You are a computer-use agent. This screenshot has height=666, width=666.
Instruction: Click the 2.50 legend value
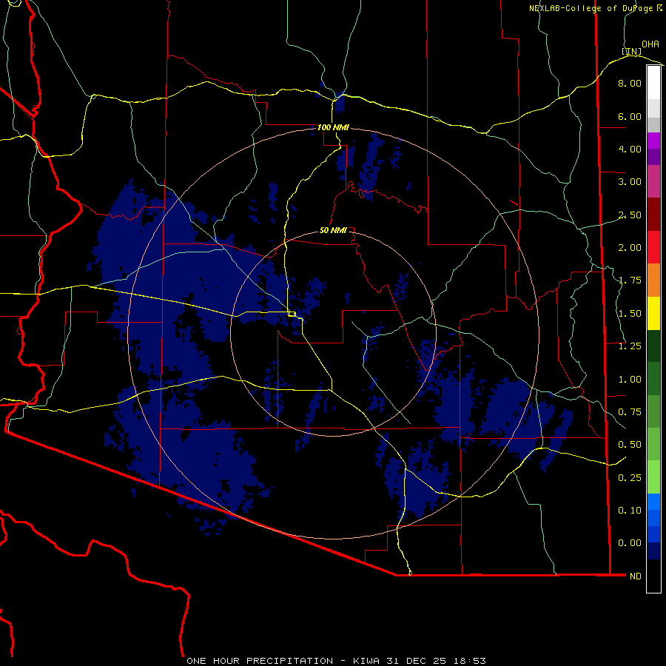click(630, 215)
